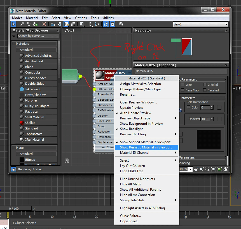Image resolution: width=241 pixels, height=229 pixels.
Task: Click Search by Name field
Action: point(38,36)
